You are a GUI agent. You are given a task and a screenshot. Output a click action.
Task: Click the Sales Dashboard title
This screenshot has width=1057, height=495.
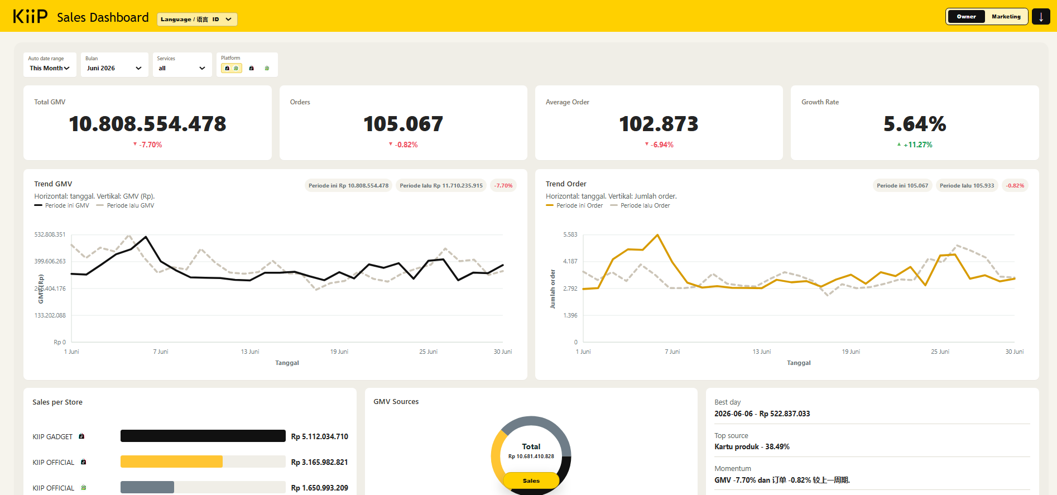(103, 17)
